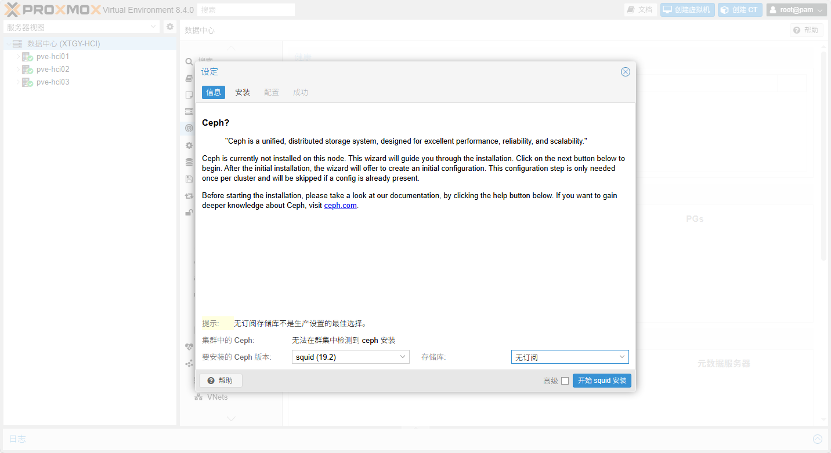
Task: Expand the pve-hci02 tree node arrow
Action: coord(17,70)
